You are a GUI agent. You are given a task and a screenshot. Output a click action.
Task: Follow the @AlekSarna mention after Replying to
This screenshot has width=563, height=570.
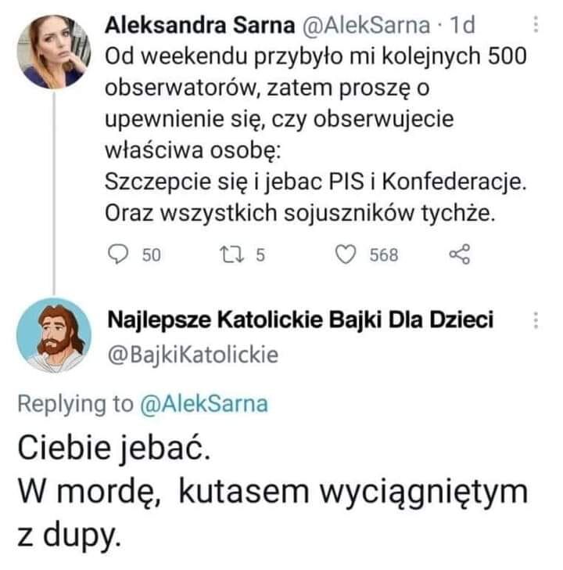pyautogui.click(x=203, y=404)
